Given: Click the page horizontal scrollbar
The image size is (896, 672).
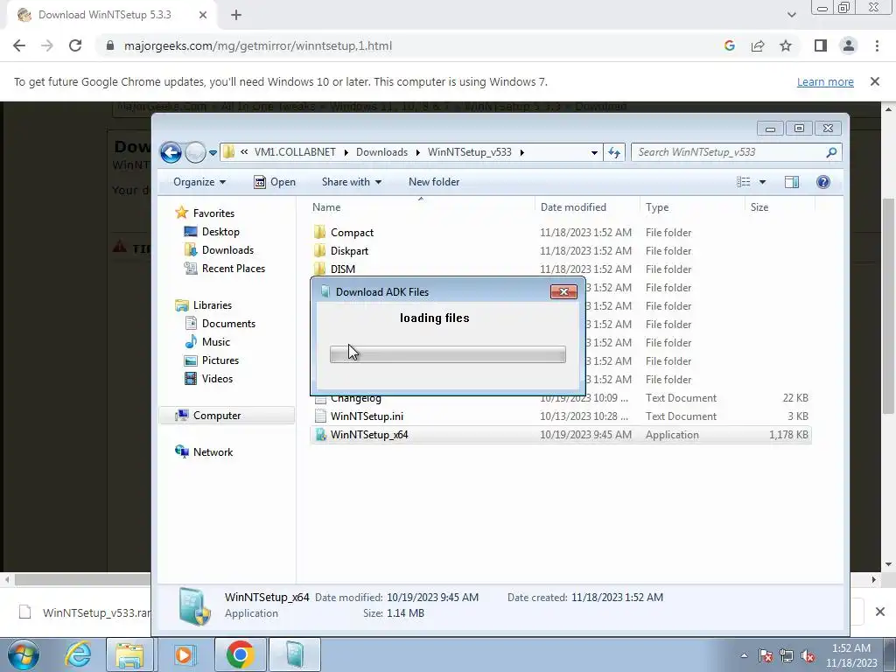Looking at the screenshot, I should (x=83, y=579).
